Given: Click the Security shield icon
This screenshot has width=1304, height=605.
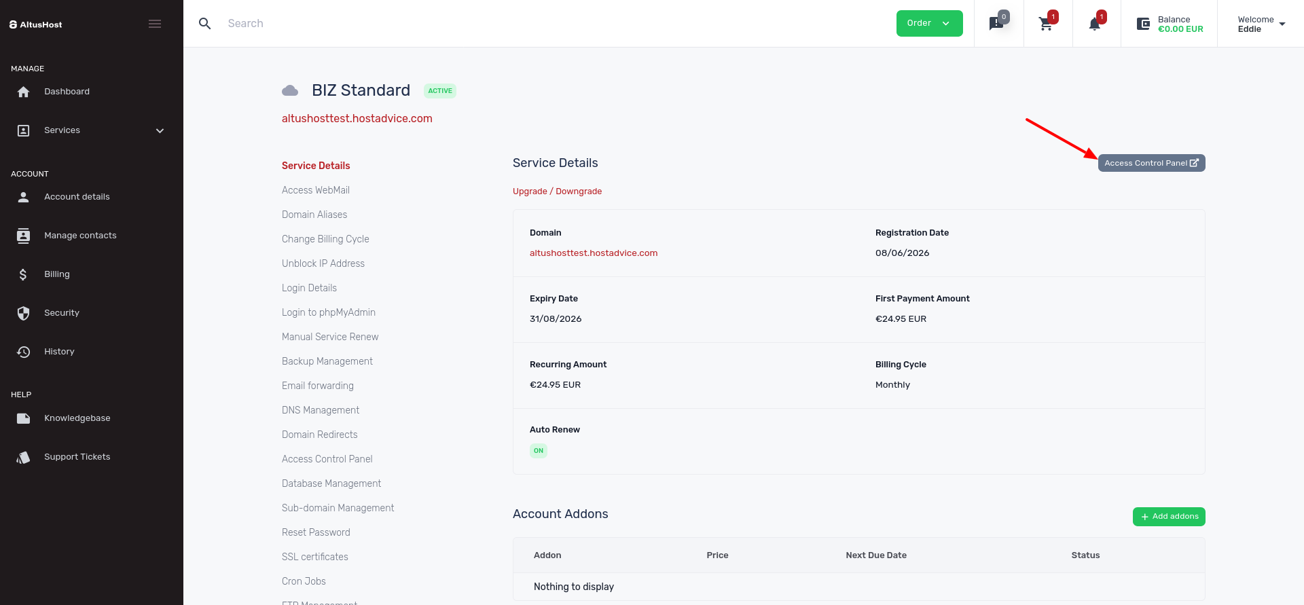Looking at the screenshot, I should tap(23, 313).
